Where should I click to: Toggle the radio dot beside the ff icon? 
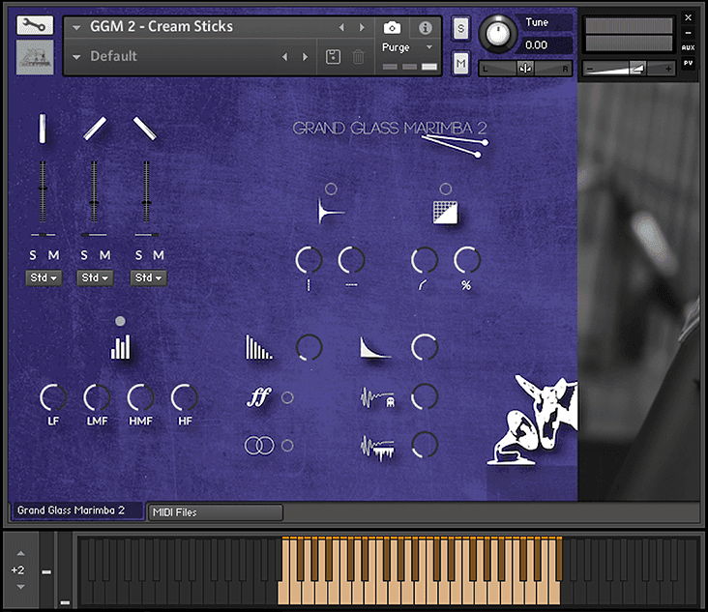[x=287, y=397]
